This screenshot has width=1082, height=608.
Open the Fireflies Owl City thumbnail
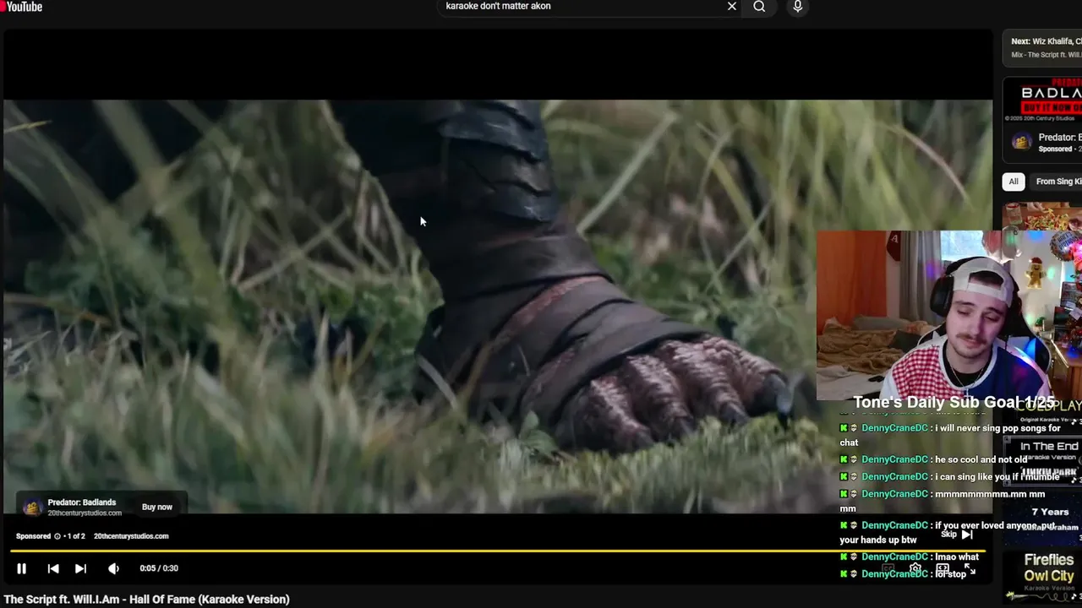pos(1043,576)
